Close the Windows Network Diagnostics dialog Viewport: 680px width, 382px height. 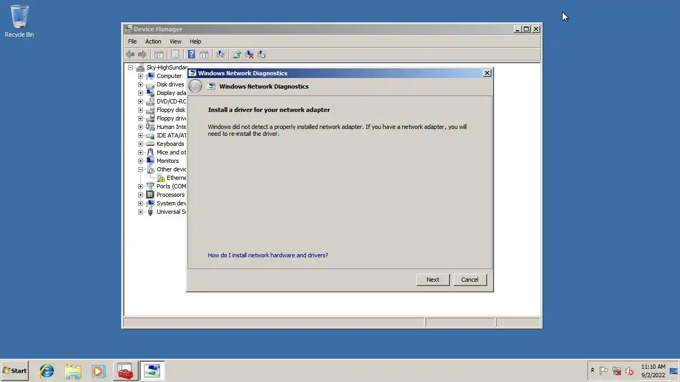(487, 73)
